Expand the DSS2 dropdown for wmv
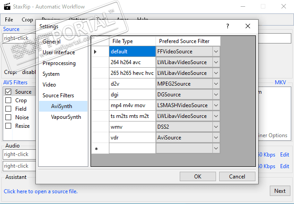Viewport: 294px width, 204px height. point(216,127)
